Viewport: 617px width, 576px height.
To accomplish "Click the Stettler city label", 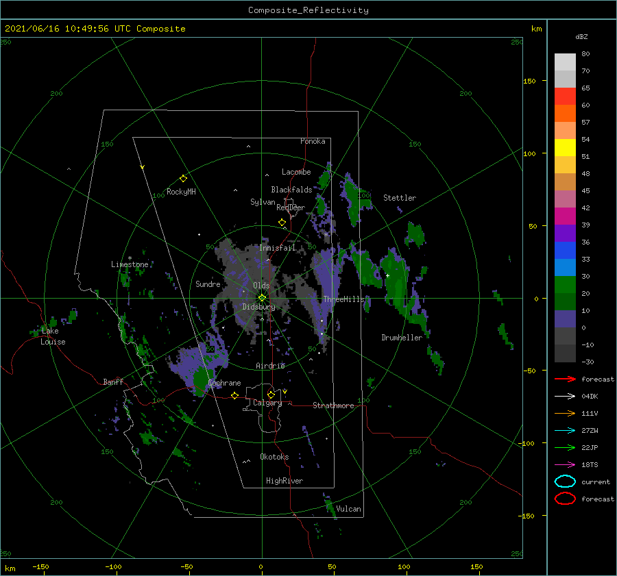I will point(400,198).
